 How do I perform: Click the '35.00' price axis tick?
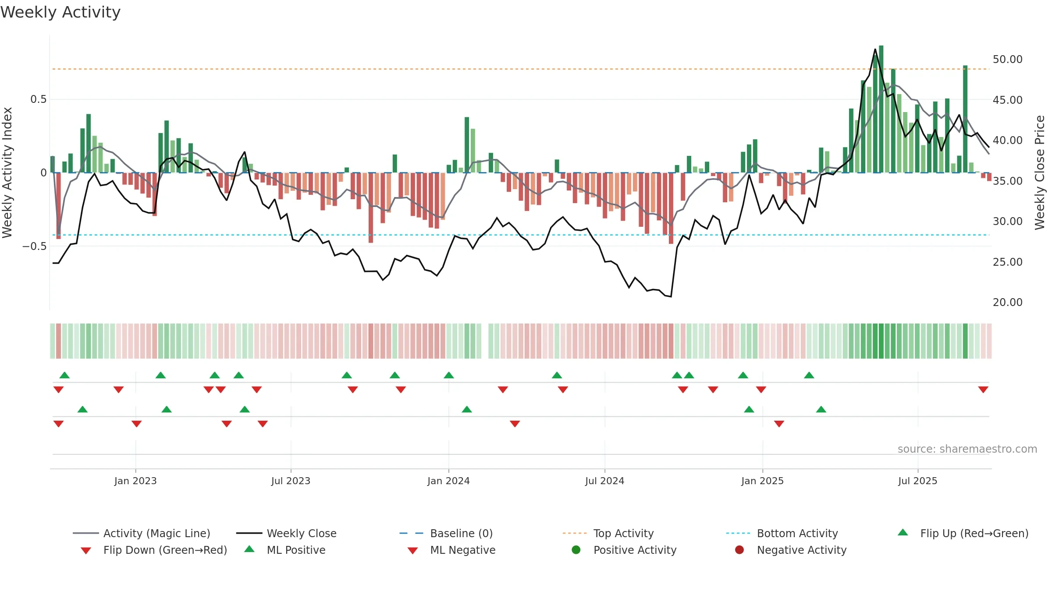[1007, 181]
